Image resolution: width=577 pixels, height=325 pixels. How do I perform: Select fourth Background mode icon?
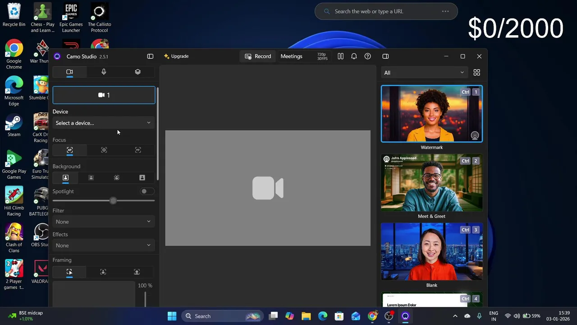(x=142, y=178)
